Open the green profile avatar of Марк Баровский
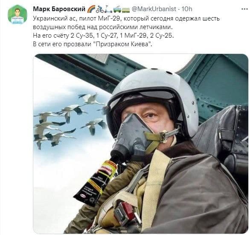 point(17,15)
